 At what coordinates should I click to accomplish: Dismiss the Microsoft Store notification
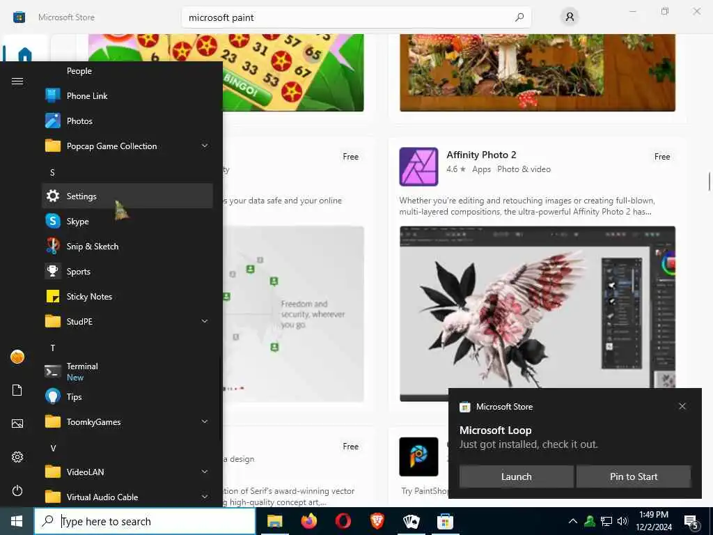point(682,406)
